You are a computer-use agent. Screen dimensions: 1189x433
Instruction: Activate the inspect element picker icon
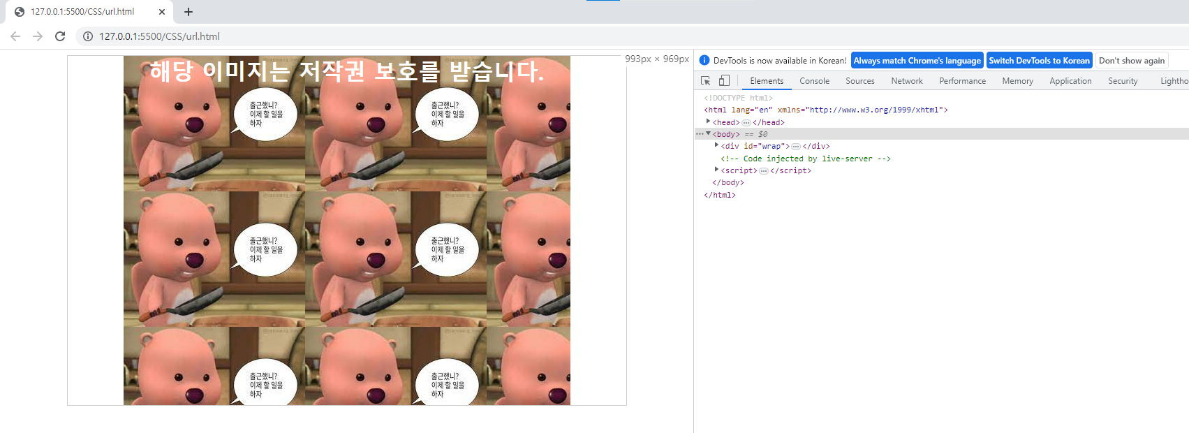(x=705, y=81)
